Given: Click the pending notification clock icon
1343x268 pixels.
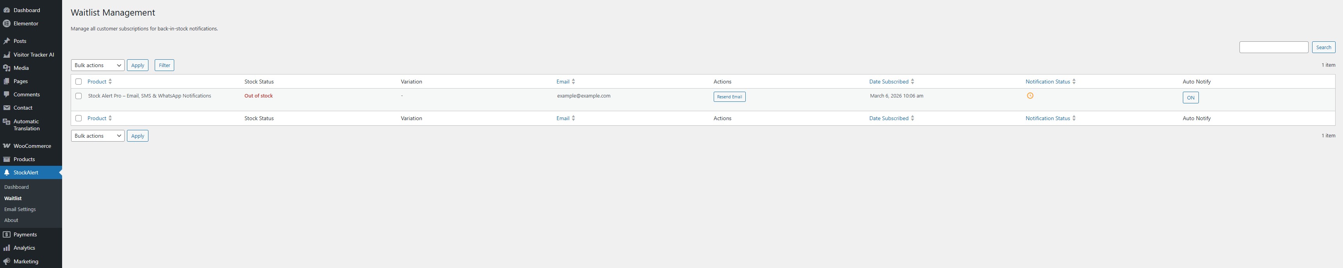Looking at the screenshot, I should 1030,96.
